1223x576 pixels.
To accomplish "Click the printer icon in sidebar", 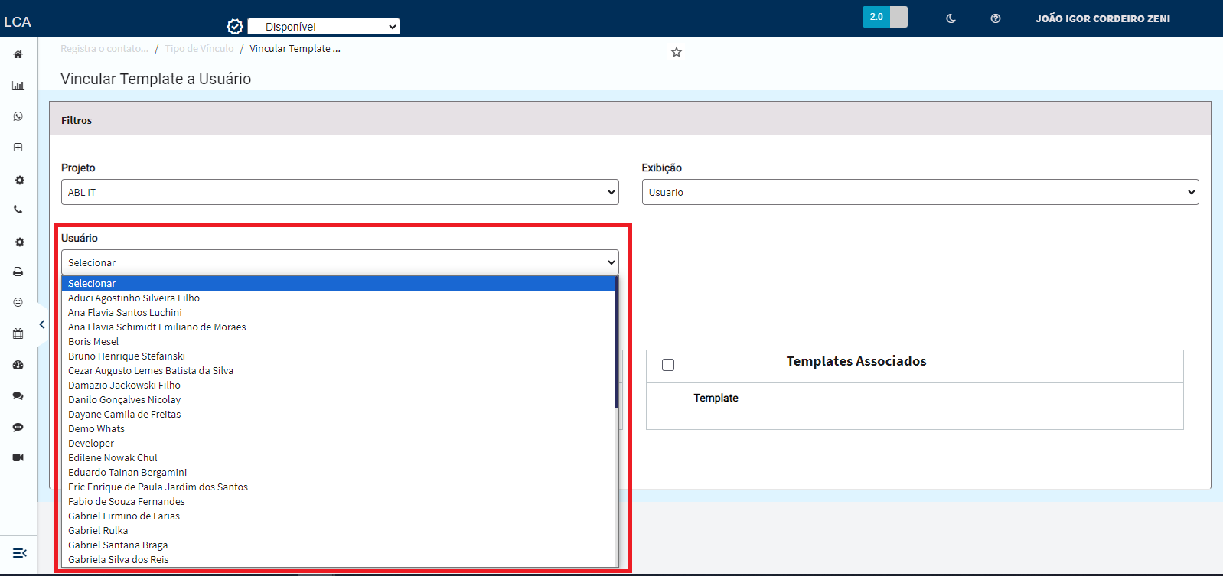I will click(18, 272).
